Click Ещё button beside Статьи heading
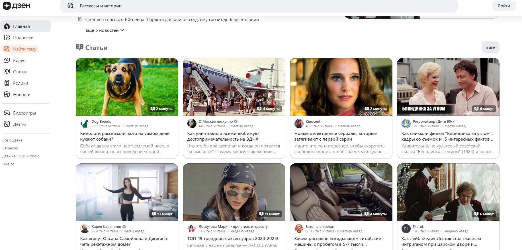 point(490,47)
